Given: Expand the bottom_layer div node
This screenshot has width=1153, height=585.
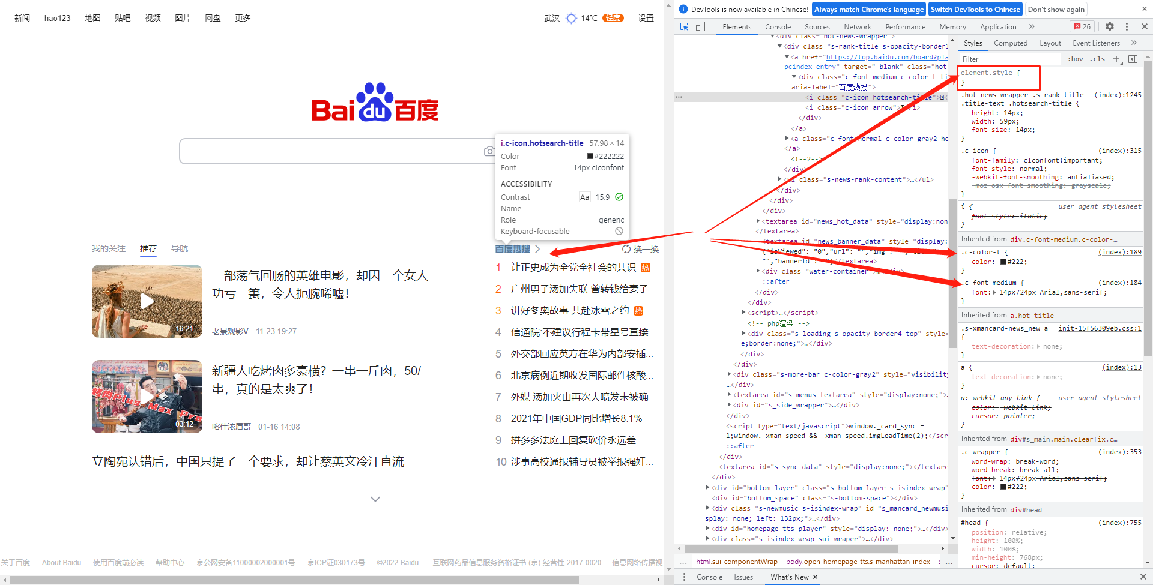Looking at the screenshot, I should point(707,488).
